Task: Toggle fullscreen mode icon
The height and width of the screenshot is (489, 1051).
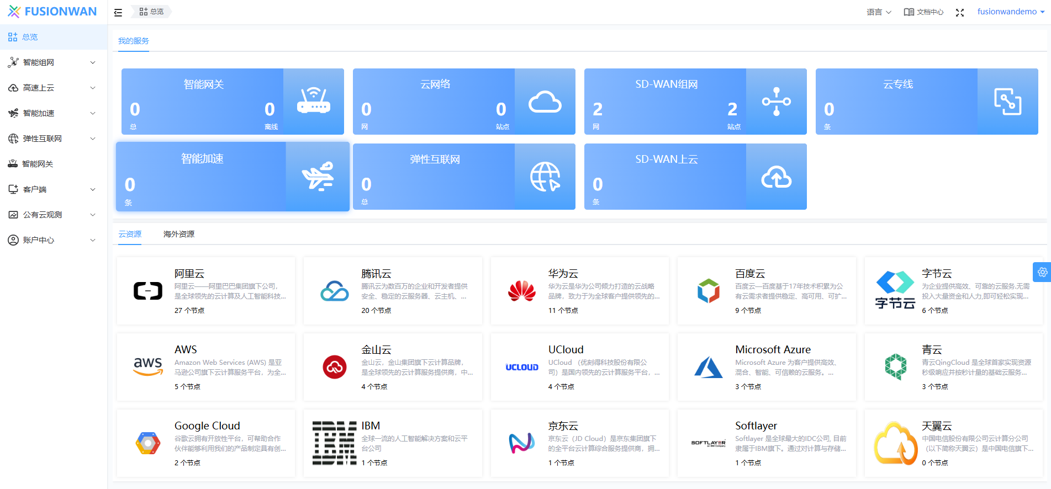Action: point(960,12)
